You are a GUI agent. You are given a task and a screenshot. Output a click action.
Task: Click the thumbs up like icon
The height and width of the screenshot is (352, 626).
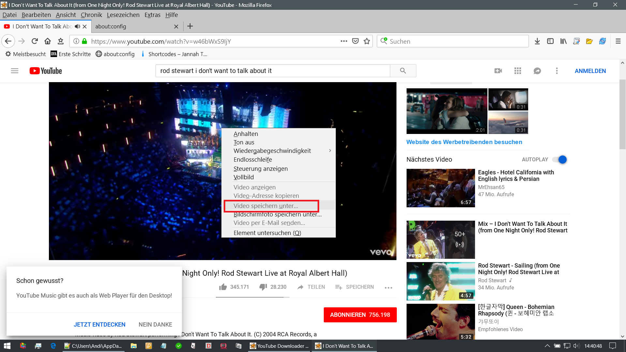223,287
